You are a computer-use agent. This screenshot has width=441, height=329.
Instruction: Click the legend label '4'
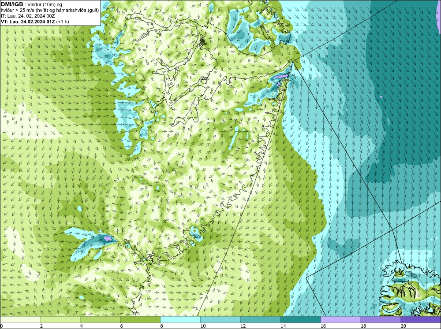81,326
